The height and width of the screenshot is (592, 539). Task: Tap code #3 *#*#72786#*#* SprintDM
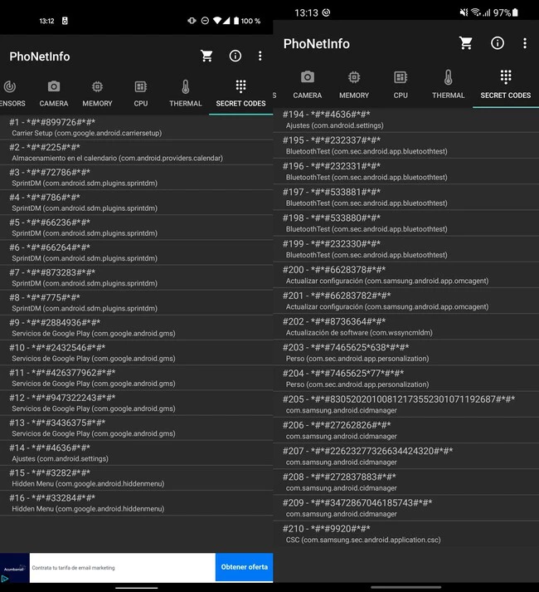[137, 177]
